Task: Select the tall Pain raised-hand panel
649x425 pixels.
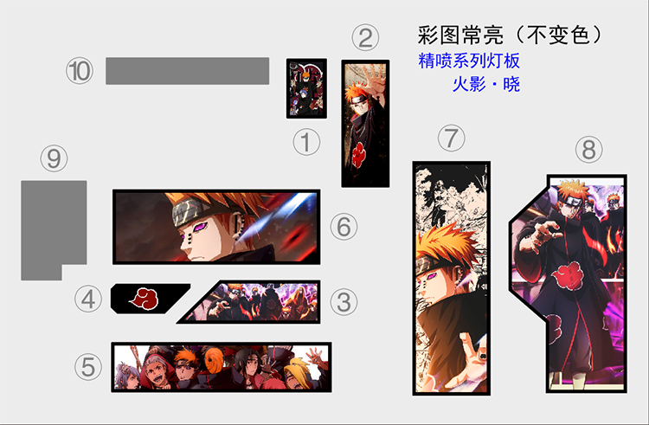Action: tap(365, 124)
